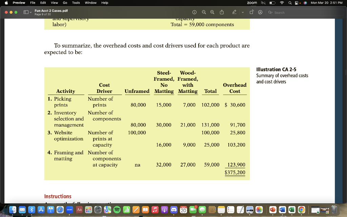
Task: Click the Rotate page icon
Action: coord(252,12)
